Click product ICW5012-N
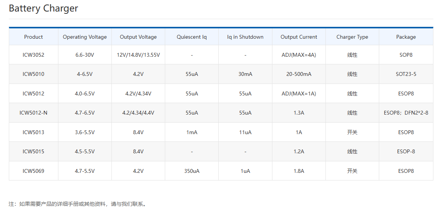448x215 pixels. (x=33, y=113)
